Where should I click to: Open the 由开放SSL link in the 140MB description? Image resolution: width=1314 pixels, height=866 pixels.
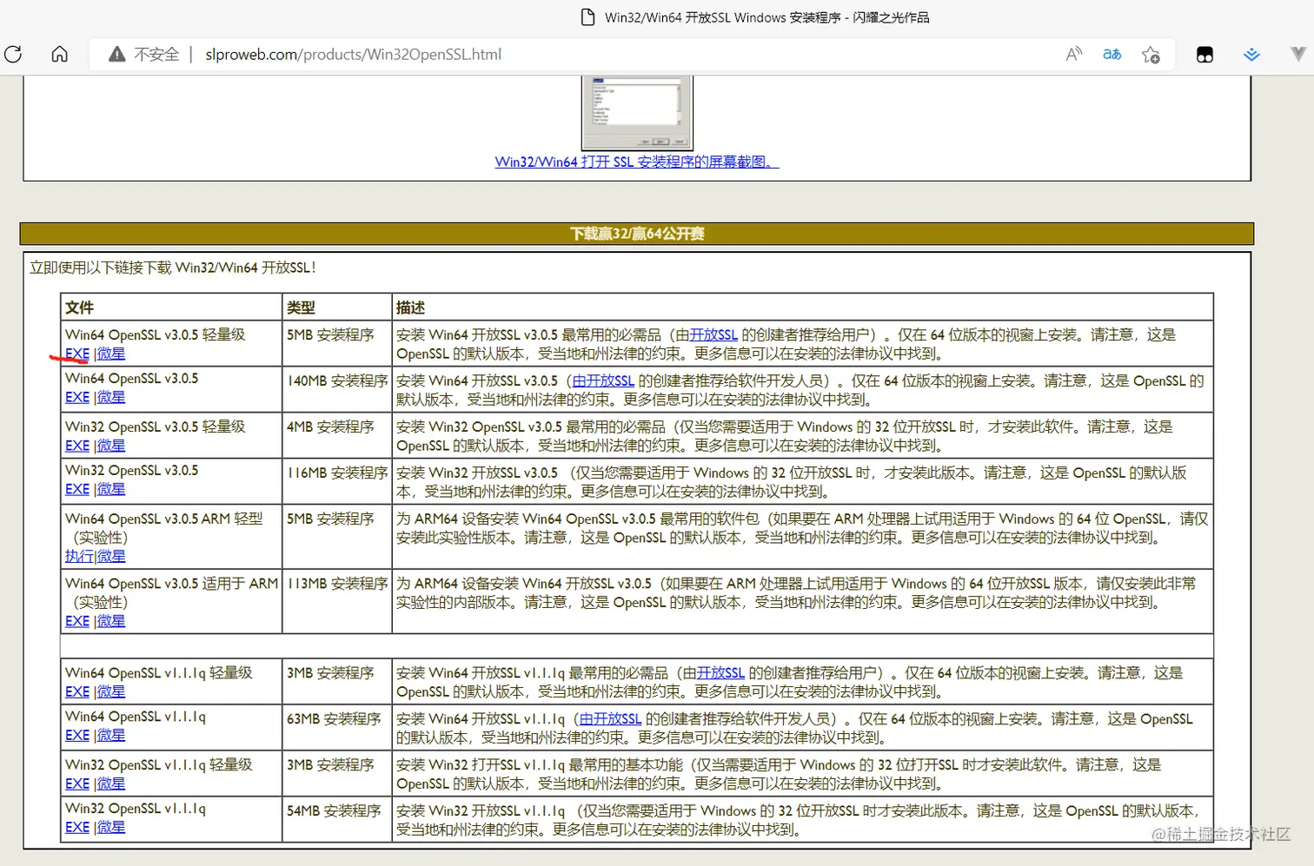[603, 380]
